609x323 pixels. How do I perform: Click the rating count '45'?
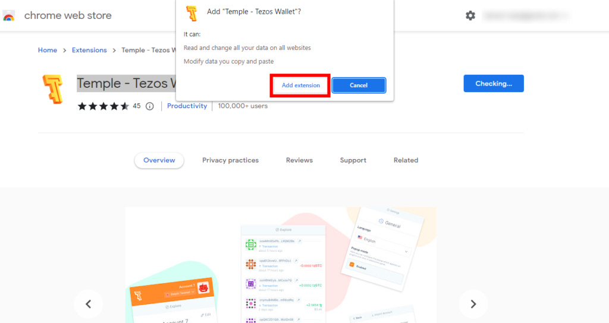[x=137, y=106]
